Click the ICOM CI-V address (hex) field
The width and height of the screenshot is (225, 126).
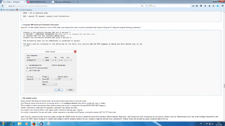[x=69, y=65]
